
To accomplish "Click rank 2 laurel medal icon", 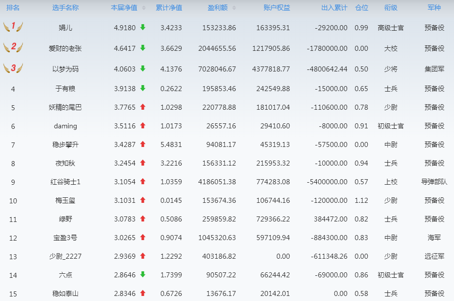I will point(13,47).
